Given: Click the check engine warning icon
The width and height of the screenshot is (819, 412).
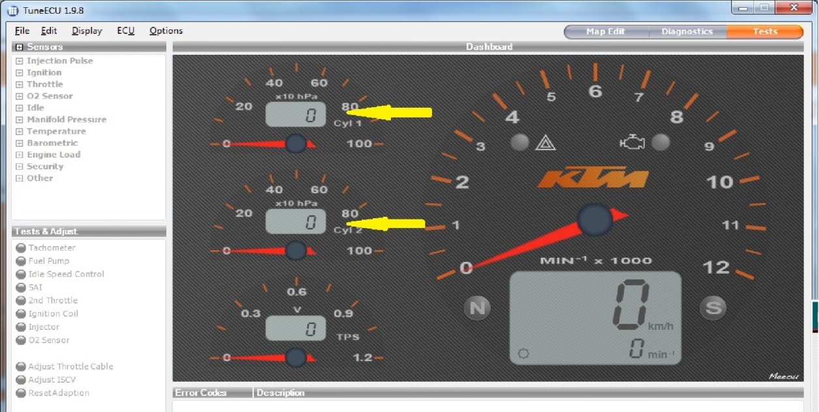Looking at the screenshot, I should [632, 142].
